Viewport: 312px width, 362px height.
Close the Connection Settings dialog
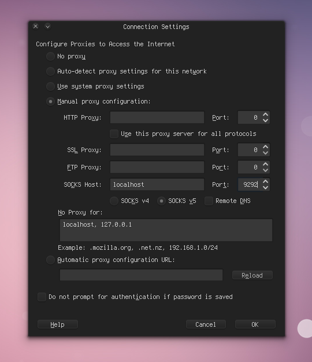(x=35, y=27)
